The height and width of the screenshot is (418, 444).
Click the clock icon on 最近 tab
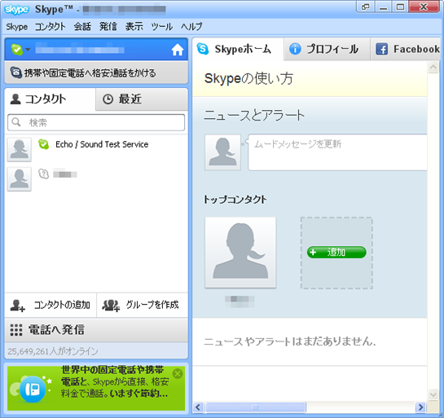[108, 99]
